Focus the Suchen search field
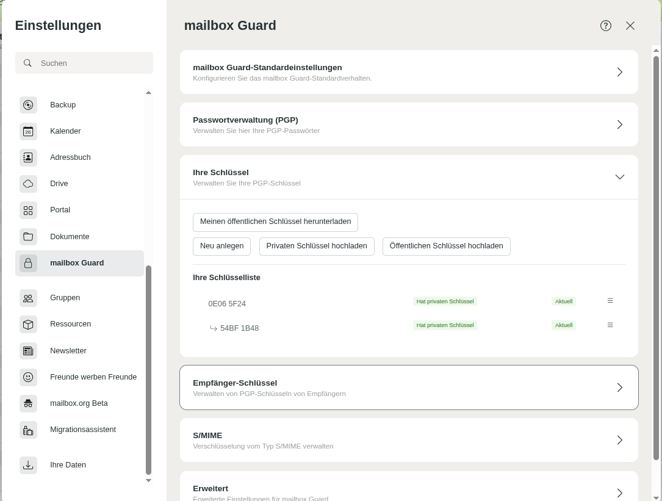This screenshot has width=662, height=501. point(84,63)
